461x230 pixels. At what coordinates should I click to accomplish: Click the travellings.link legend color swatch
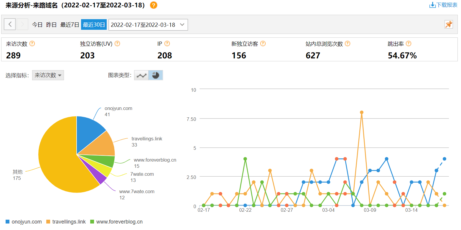click(48, 222)
